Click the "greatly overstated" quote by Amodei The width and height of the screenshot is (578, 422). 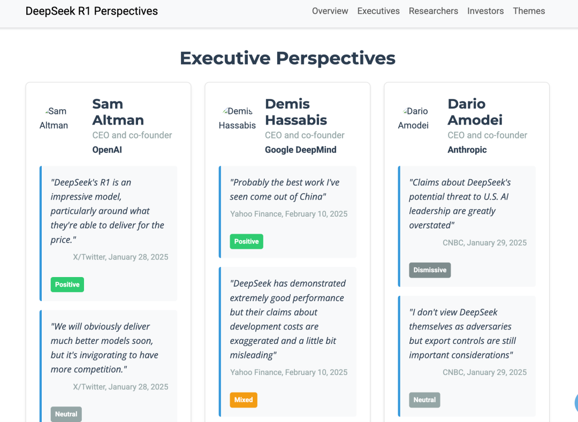pos(460,204)
